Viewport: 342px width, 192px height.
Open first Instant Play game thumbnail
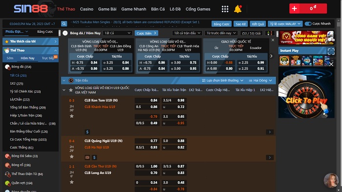[284, 61]
